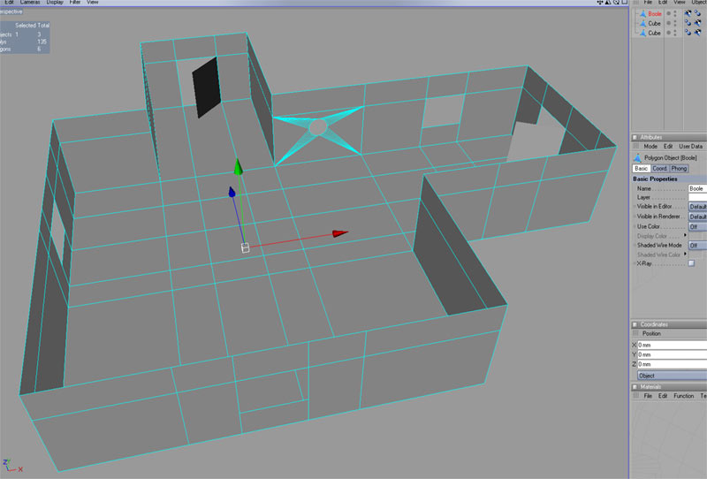Click the Name field containing Boole
This screenshot has height=479, width=707.
(697, 188)
